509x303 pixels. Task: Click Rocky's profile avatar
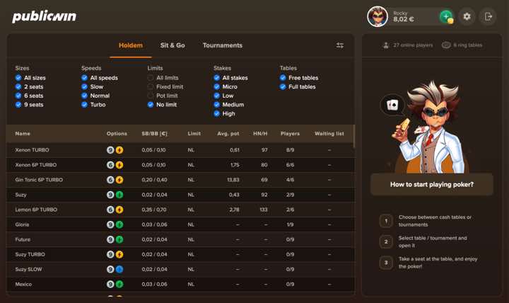click(x=378, y=16)
